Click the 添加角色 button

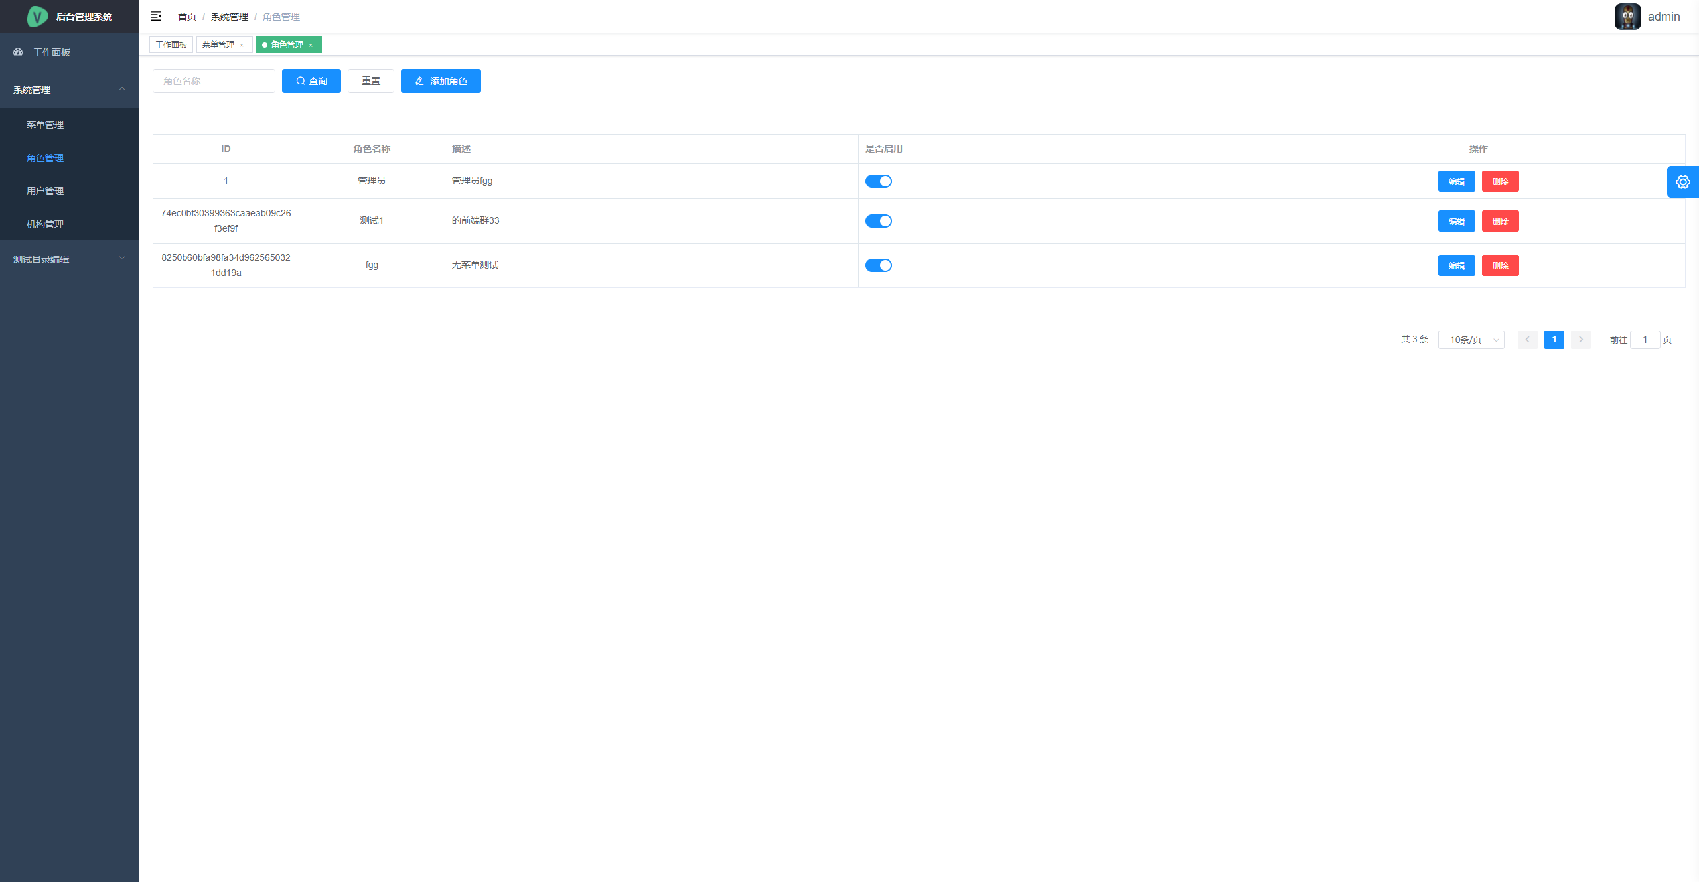tap(441, 81)
